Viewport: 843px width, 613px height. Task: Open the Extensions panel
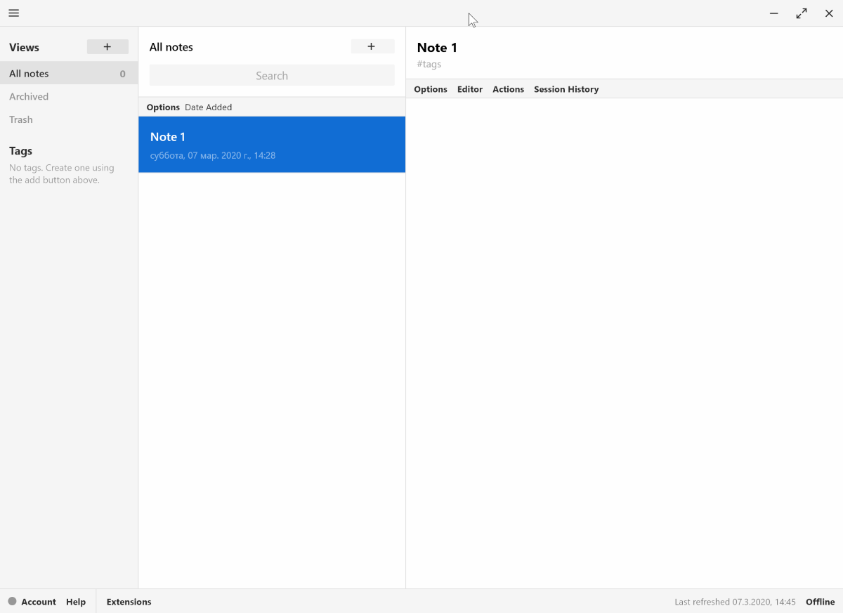(x=129, y=602)
